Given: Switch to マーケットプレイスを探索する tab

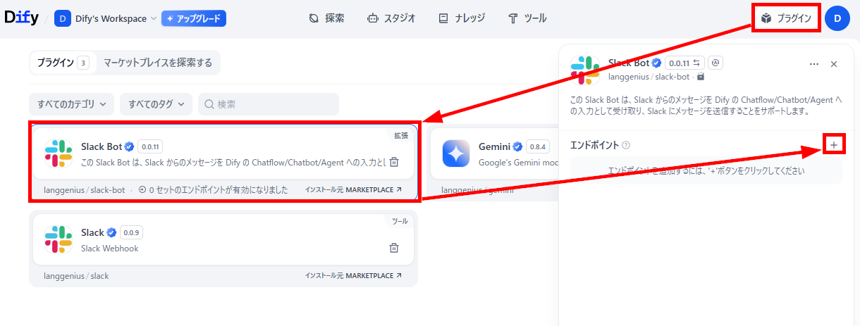Looking at the screenshot, I should 158,63.
